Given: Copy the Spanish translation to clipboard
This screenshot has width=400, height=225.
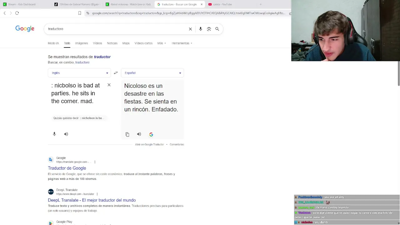Looking at the screenshot, I should click(127, 134).
